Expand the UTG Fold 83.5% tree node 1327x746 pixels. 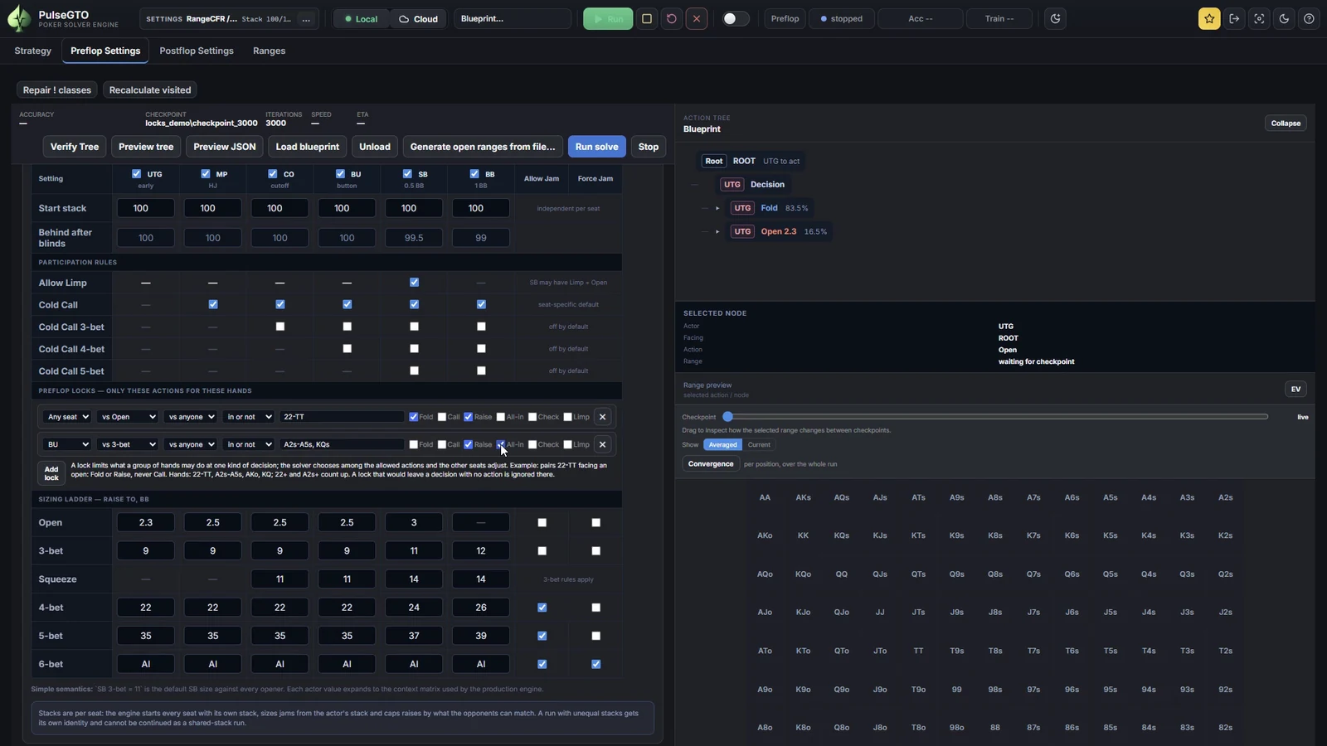point(717,208)
